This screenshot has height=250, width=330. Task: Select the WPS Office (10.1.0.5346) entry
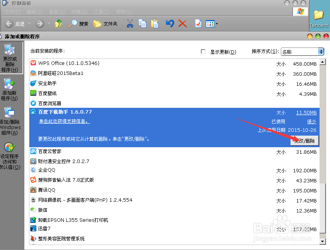pos(174,63)
